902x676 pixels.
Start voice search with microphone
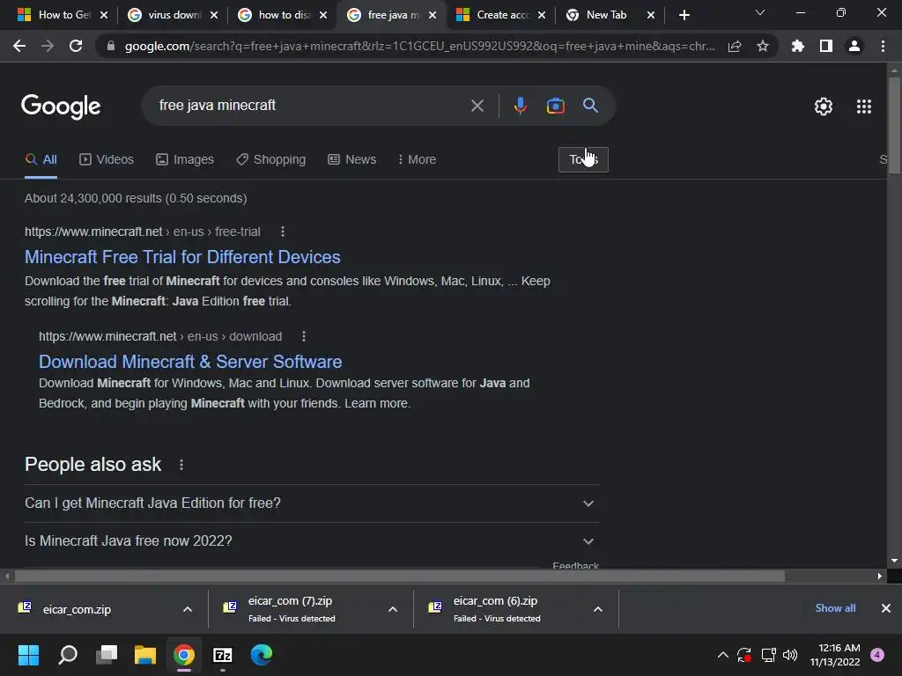point(520,106)
